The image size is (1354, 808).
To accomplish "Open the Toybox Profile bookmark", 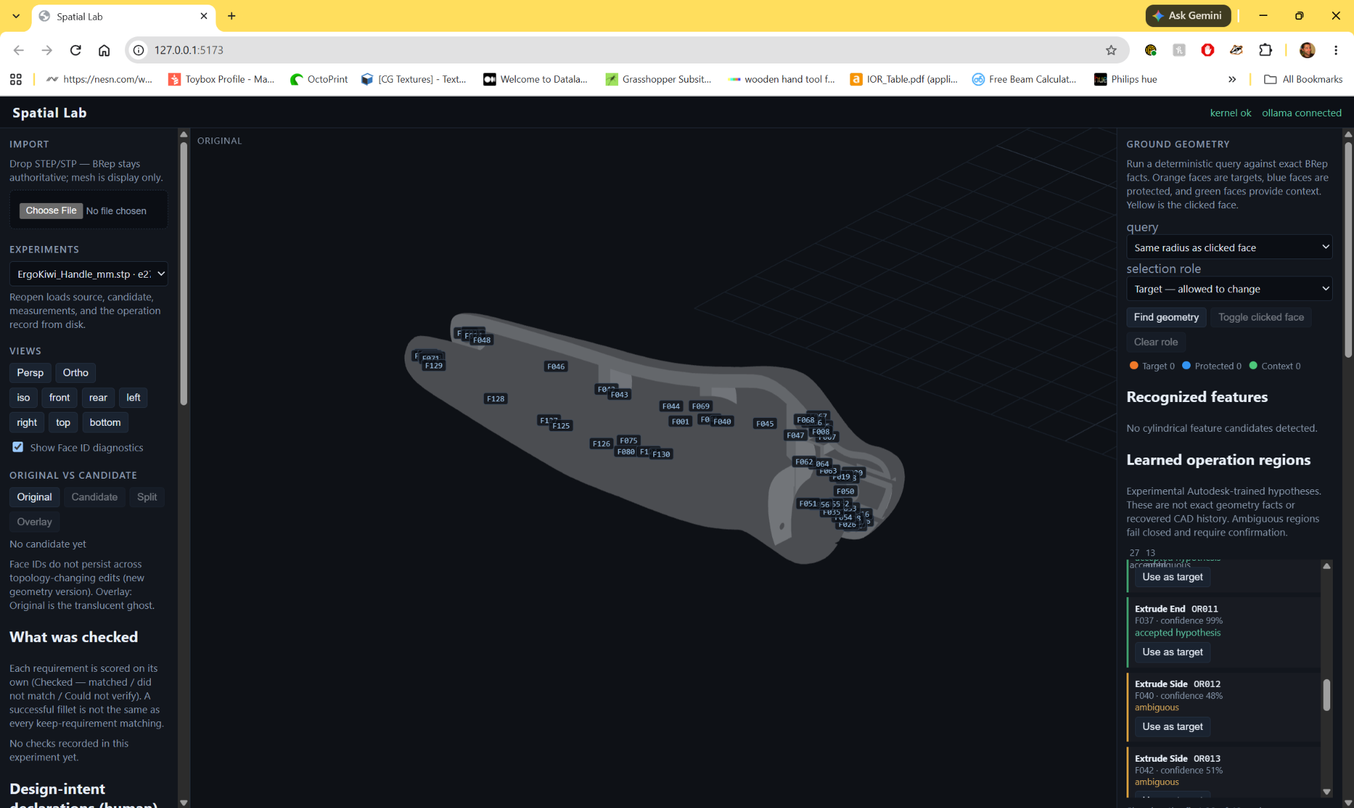I will [221, 79].
